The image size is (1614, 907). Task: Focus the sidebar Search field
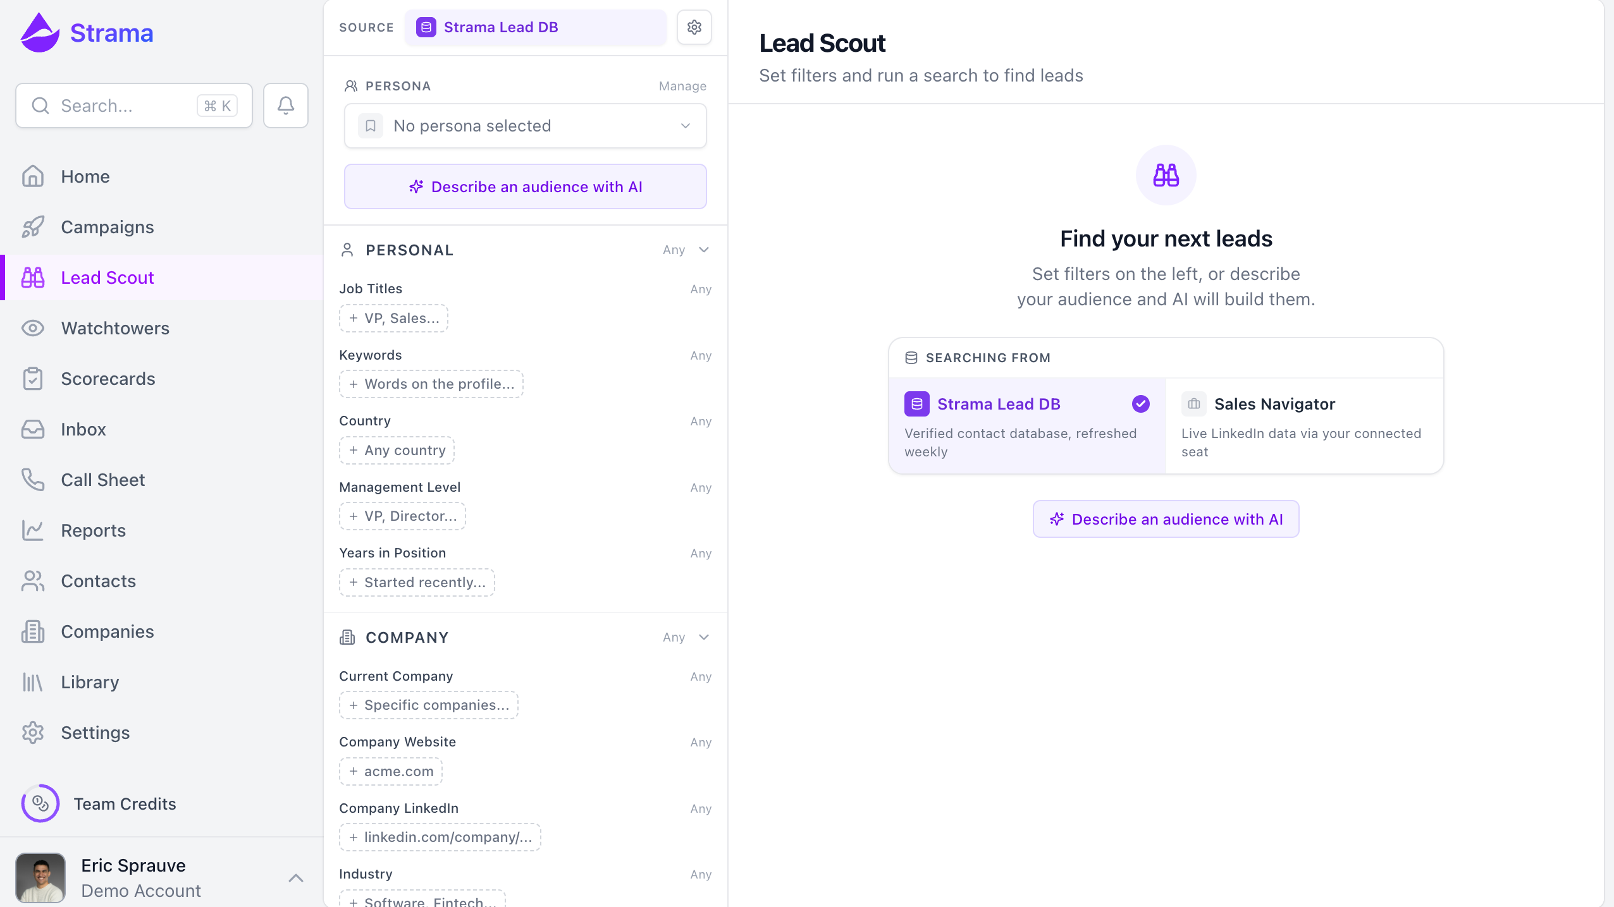pos(134,106)
